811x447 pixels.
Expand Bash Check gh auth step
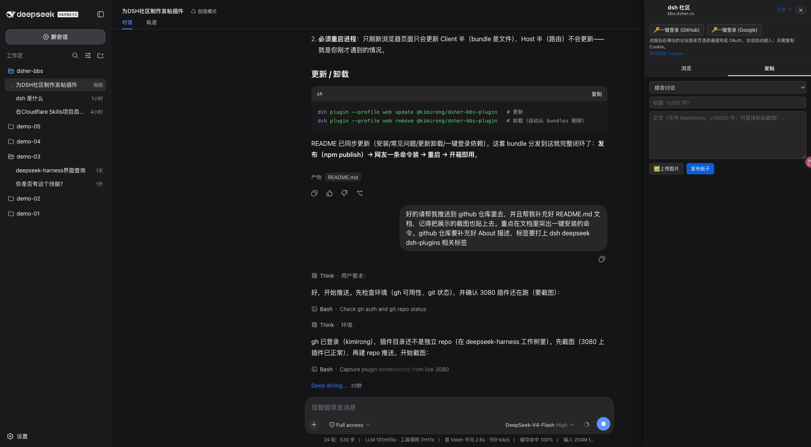(x=369, y=309)
